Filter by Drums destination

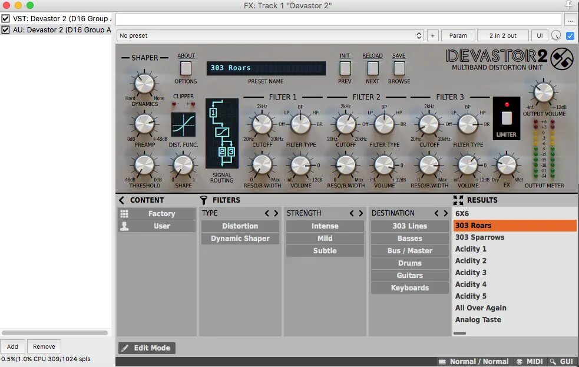(410, 263)
